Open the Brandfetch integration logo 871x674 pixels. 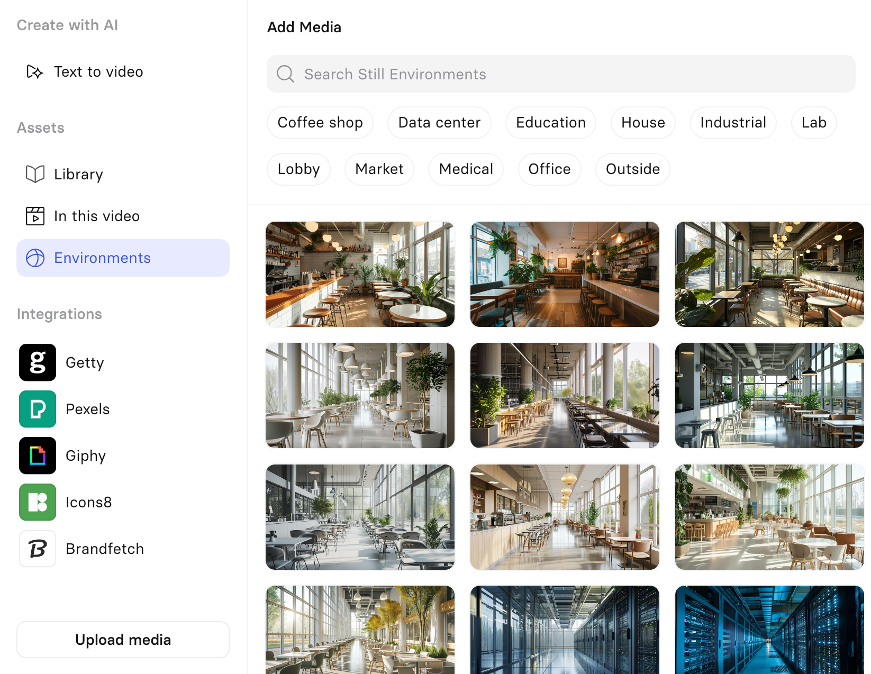[x=38, y=549]
